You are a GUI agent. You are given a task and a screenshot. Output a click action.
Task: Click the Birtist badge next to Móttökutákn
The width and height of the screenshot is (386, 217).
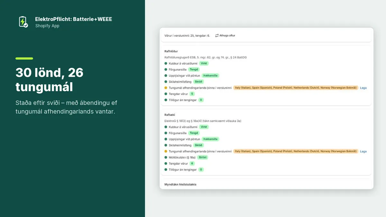[x=203, y=158]
